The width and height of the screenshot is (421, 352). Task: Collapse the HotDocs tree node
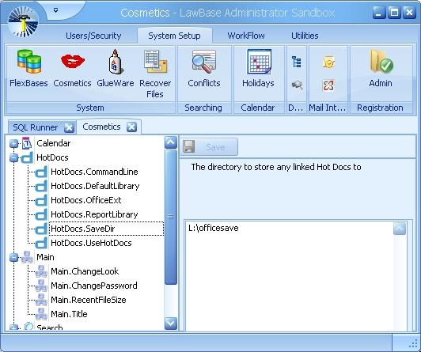[13, 157]
